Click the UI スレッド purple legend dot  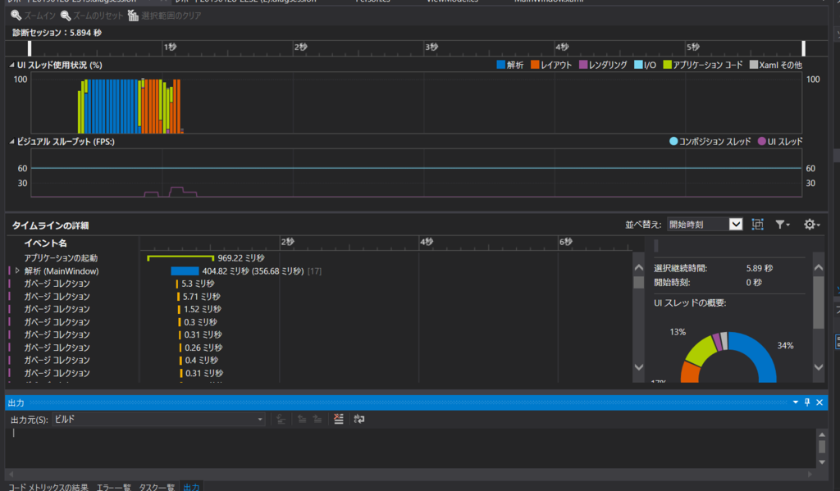(x=762, y=141)
